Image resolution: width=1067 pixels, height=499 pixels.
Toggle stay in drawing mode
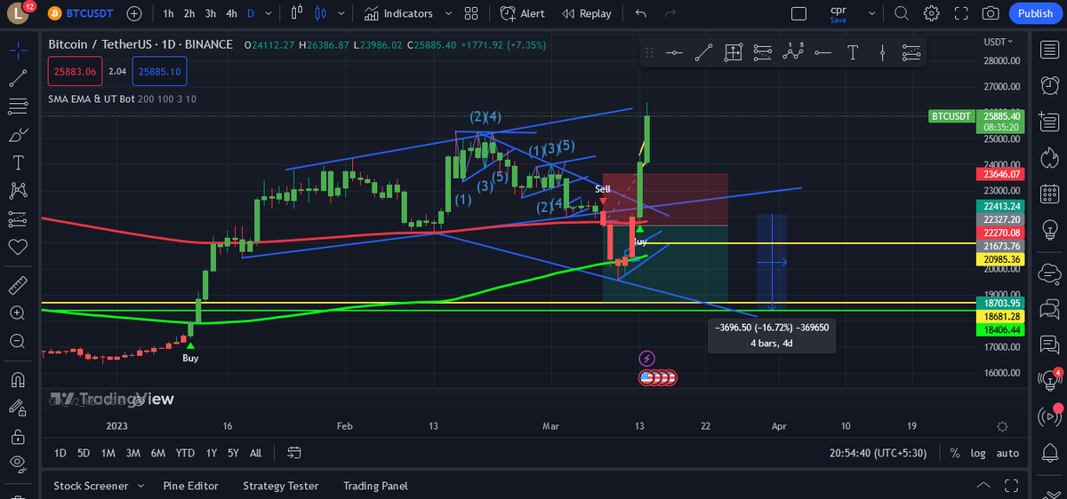(17, 408)
